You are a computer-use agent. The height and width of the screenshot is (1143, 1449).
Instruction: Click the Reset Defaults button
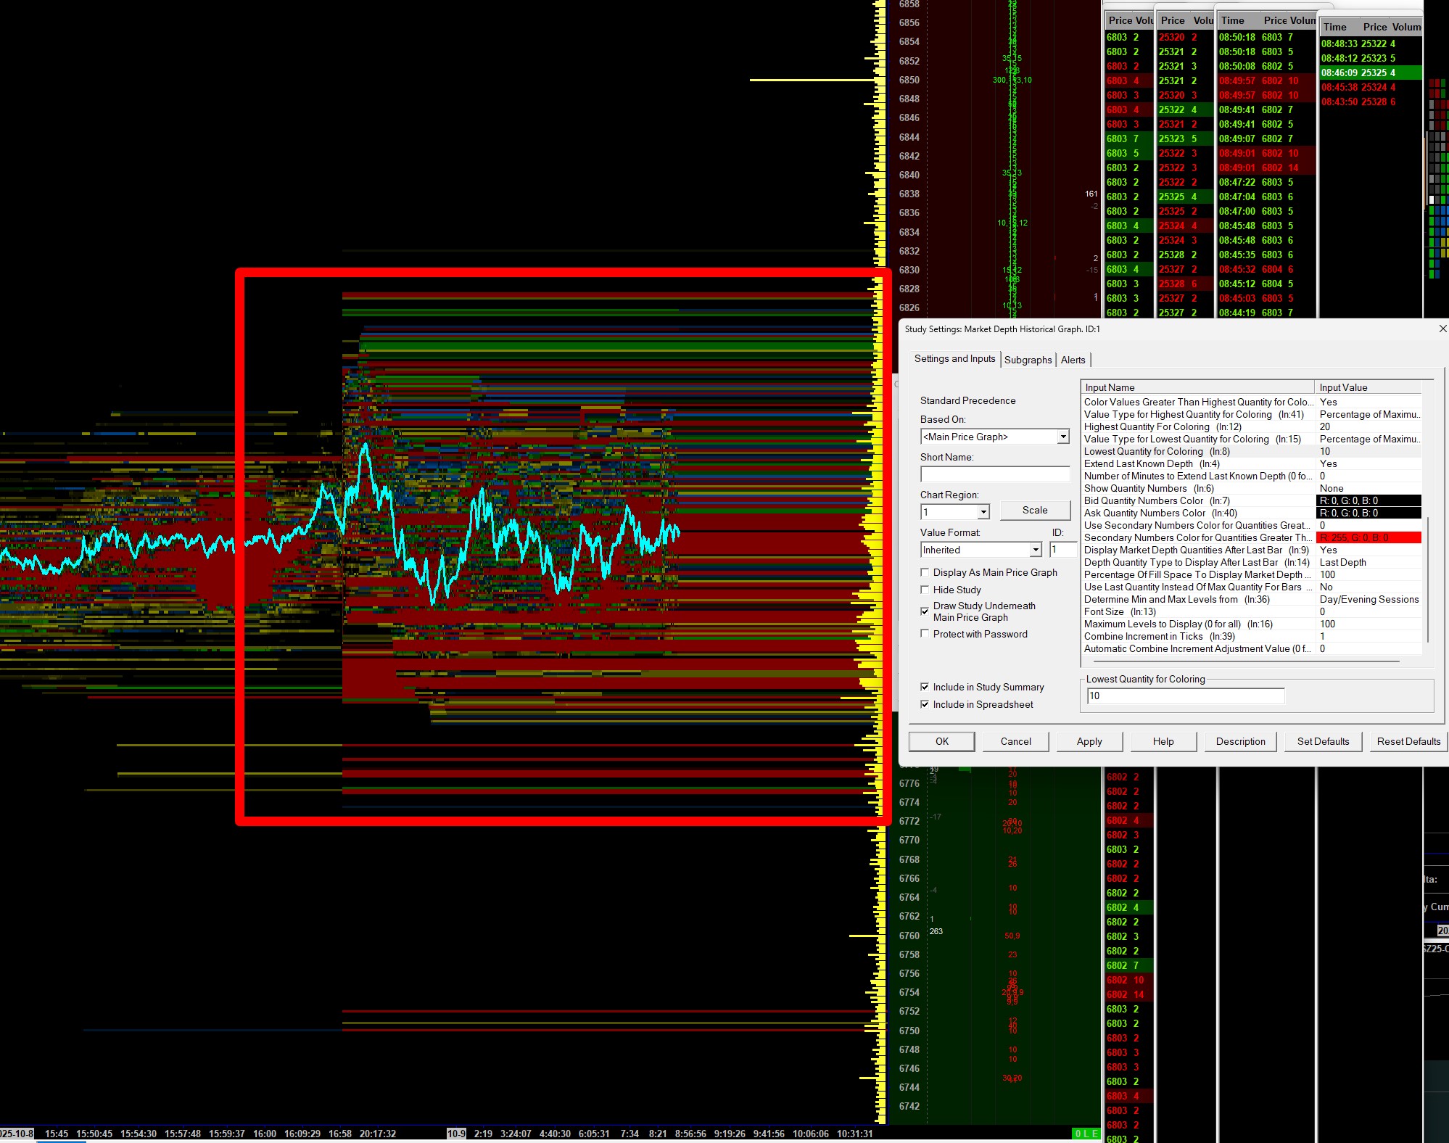point(1408,741)
